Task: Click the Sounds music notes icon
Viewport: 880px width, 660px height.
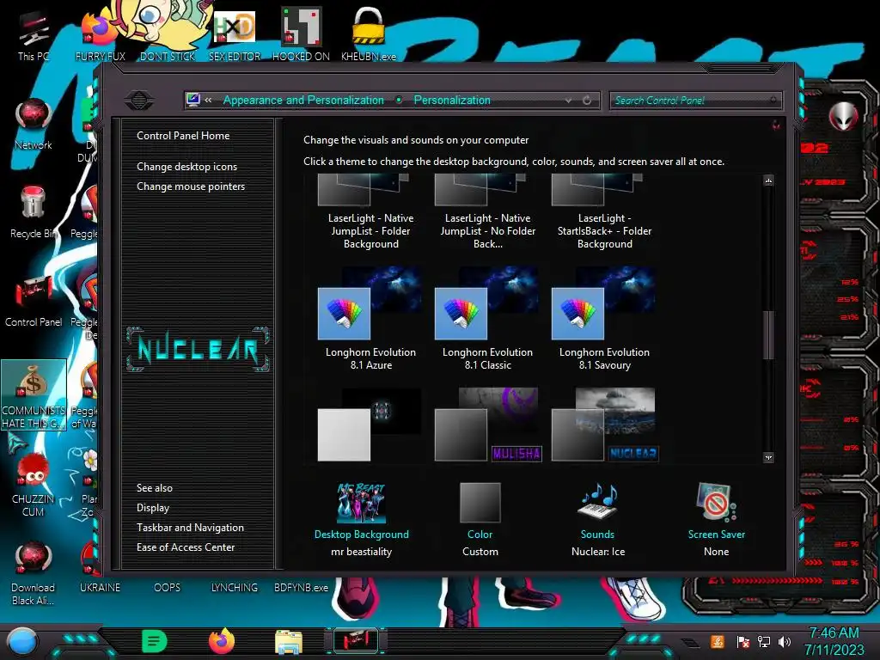Action: click(598, 502)
